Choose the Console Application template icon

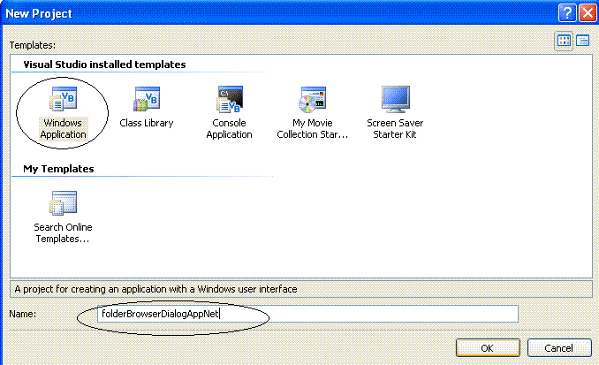(x=230, y=99)
